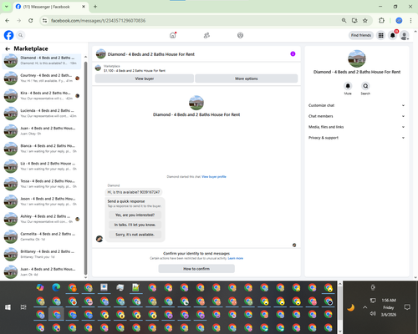Open the Chrome three-dot menu
Viewport: 418px width, 334px height.
(x=410, y=21)
